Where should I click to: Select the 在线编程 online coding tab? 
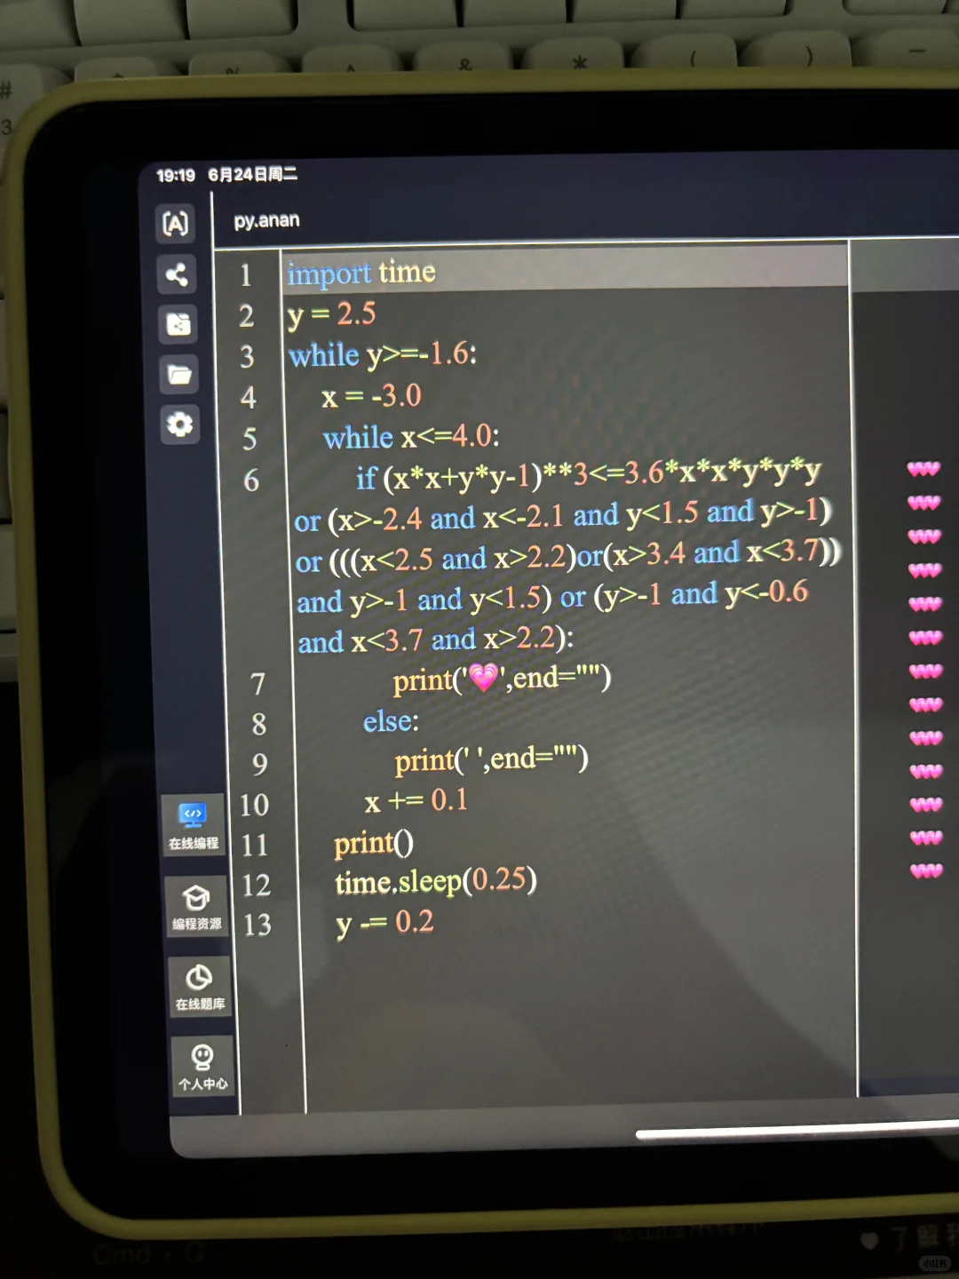(x=194, y=826)
